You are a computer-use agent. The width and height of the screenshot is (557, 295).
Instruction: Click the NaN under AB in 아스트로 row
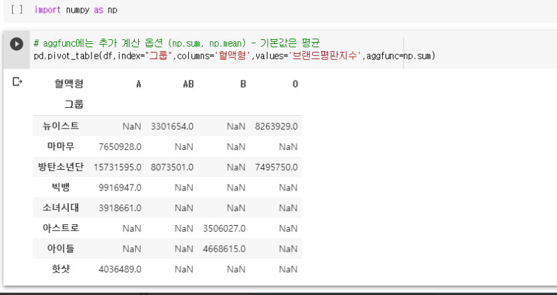[184, 228]
